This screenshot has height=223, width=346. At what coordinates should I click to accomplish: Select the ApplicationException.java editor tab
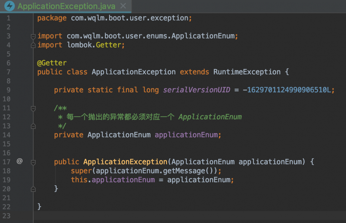pos(66,6)
